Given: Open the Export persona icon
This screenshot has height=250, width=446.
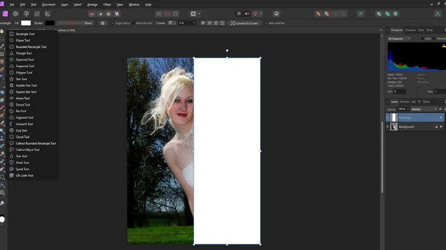Looking at the screenshot, I should 48,14.
